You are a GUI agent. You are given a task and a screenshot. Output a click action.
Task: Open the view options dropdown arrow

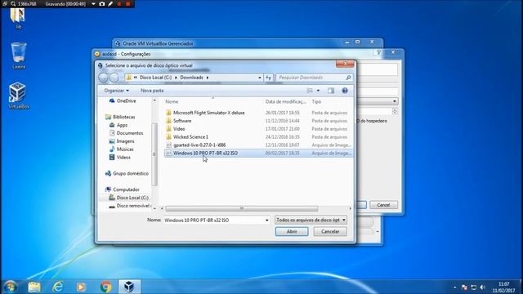point(318,91)
